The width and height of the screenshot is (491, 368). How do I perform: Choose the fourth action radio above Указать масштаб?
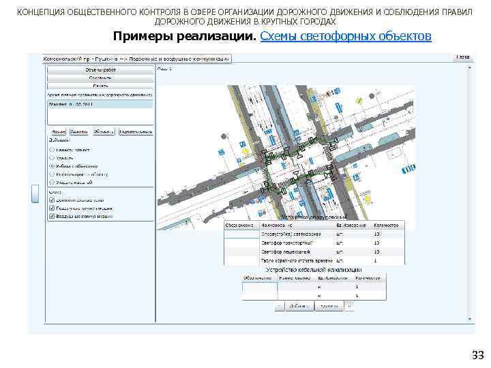coord(52,174)
